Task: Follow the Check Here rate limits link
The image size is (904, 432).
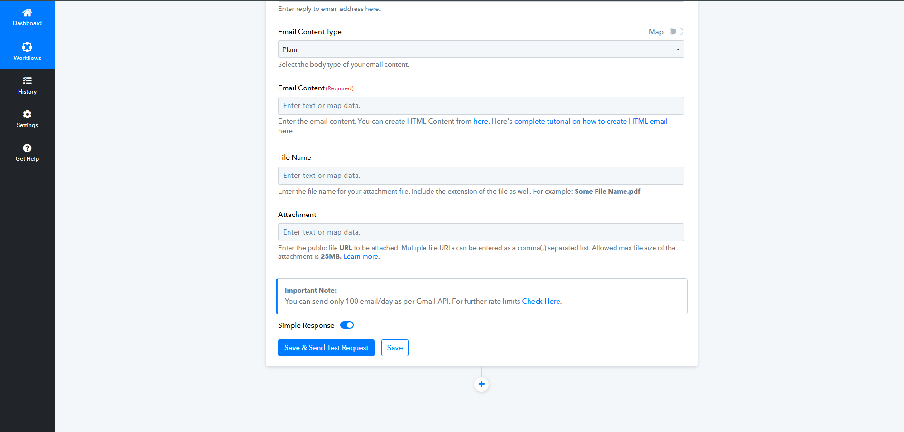Action: 541,301
